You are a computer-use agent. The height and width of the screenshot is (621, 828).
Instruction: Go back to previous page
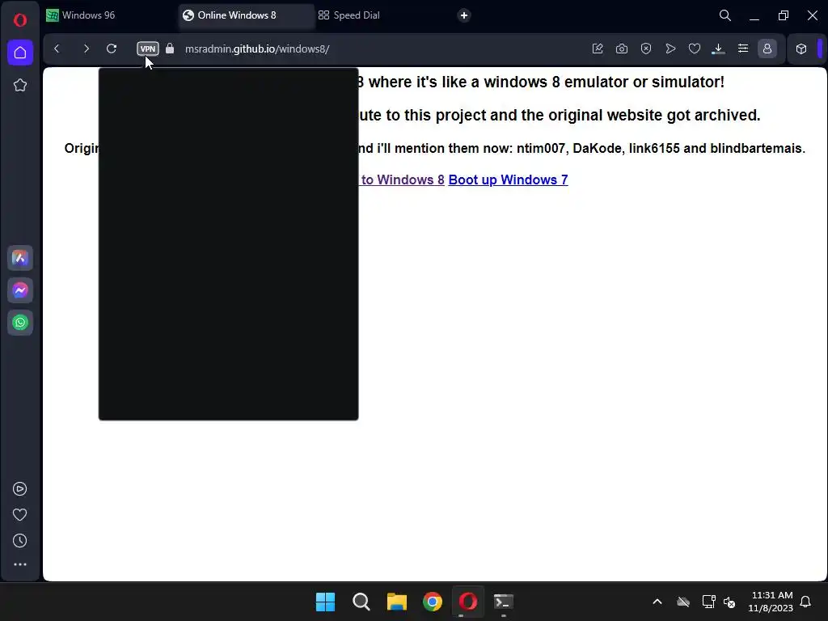pyautogui.click(x=57, y=49)
